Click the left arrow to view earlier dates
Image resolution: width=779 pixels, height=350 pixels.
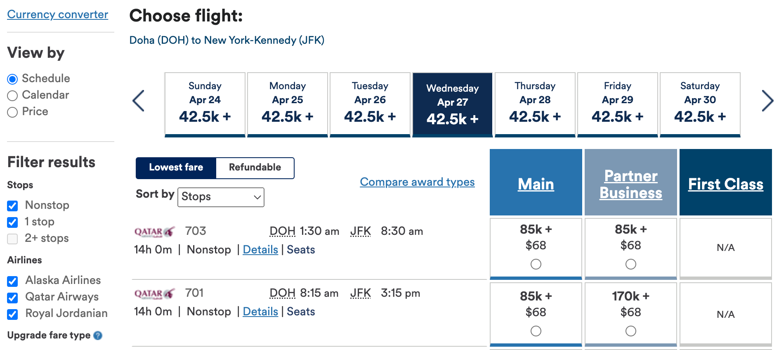139,100
